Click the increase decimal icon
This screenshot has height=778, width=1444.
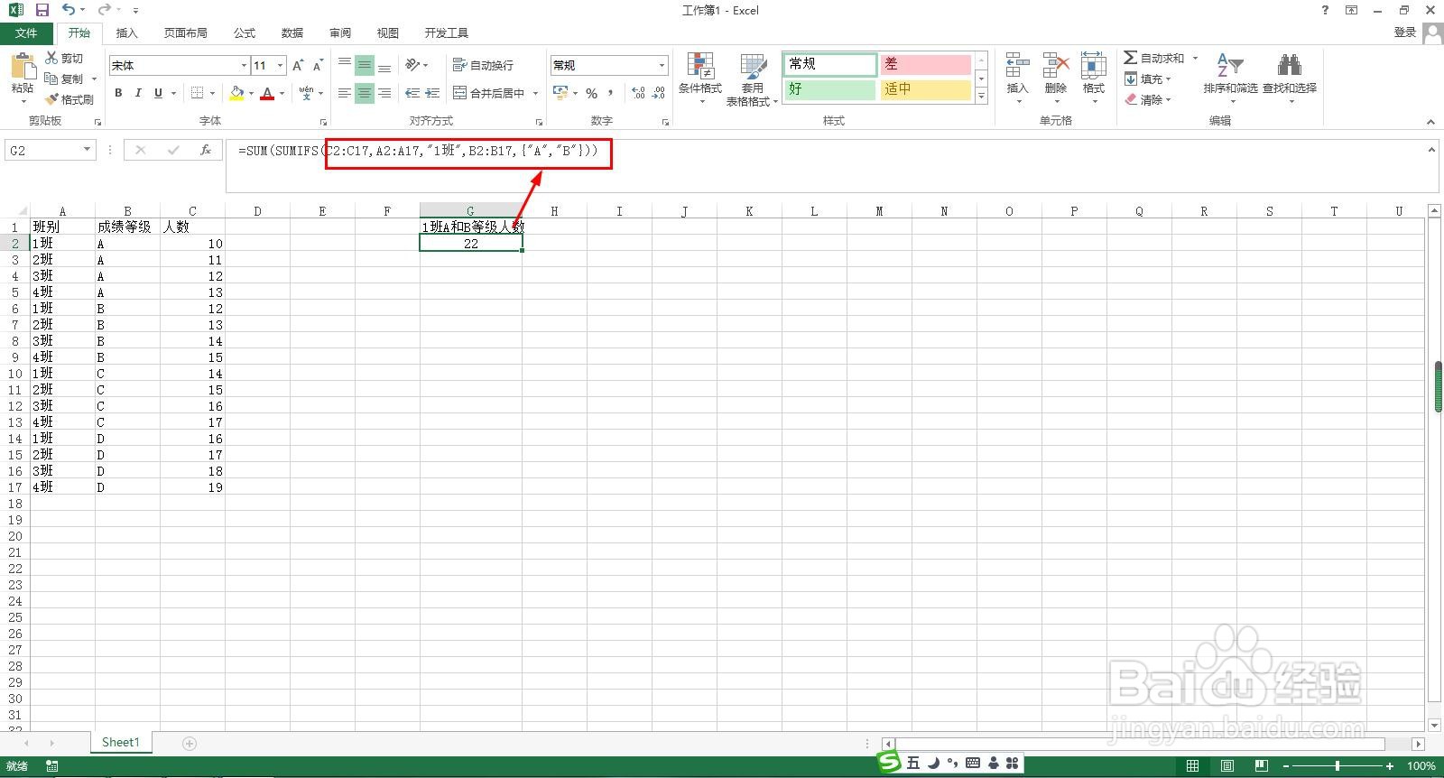(638, 93)
